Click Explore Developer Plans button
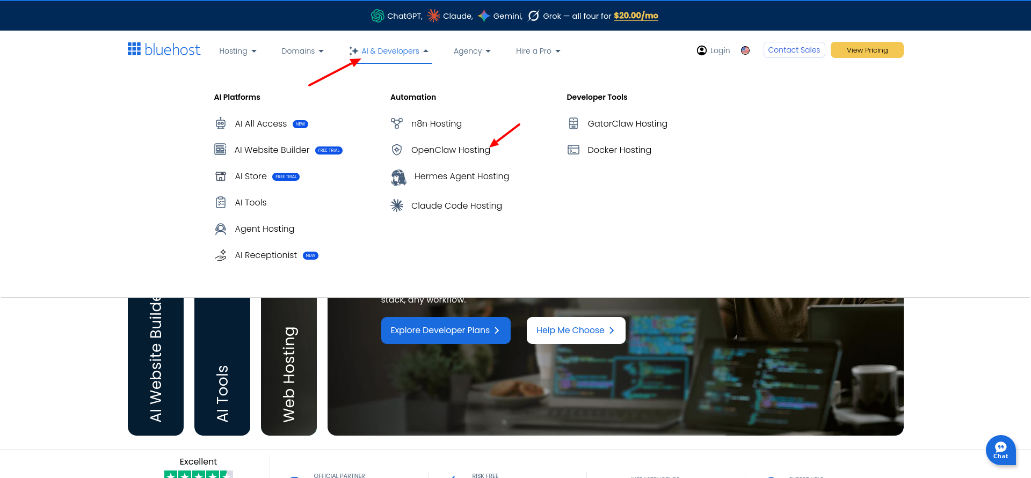This screenshot has height=478, width=1031. coord(446,330)
